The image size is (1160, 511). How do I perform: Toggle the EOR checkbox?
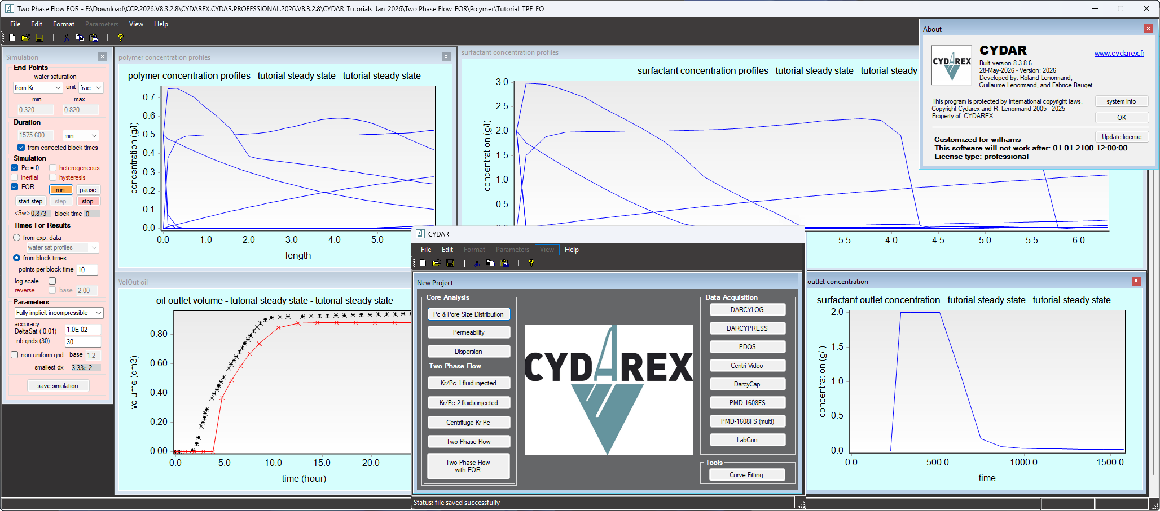coord(15,187)
